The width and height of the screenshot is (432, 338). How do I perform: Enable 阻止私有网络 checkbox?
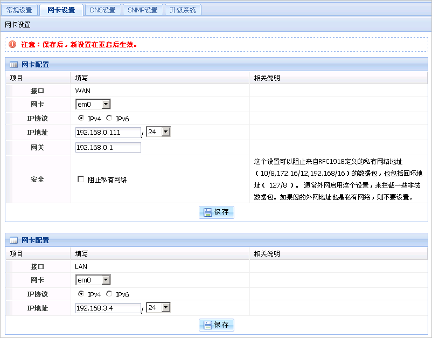click(x=81, y=179)
